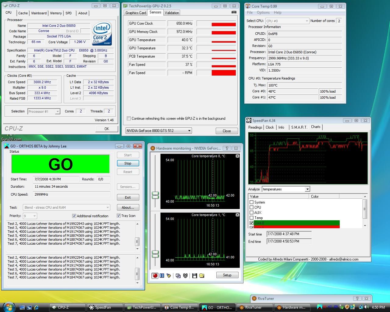Click the broom clear-history icon in Hardware monitoring

169,276
